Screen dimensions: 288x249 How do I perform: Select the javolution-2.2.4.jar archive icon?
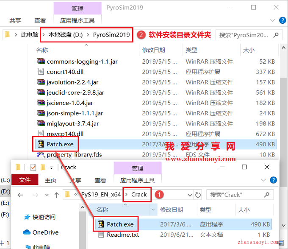pyautogui.click(x=41, y=82)
